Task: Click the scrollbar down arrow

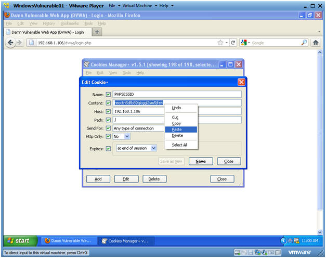Action: pos(320,231)
